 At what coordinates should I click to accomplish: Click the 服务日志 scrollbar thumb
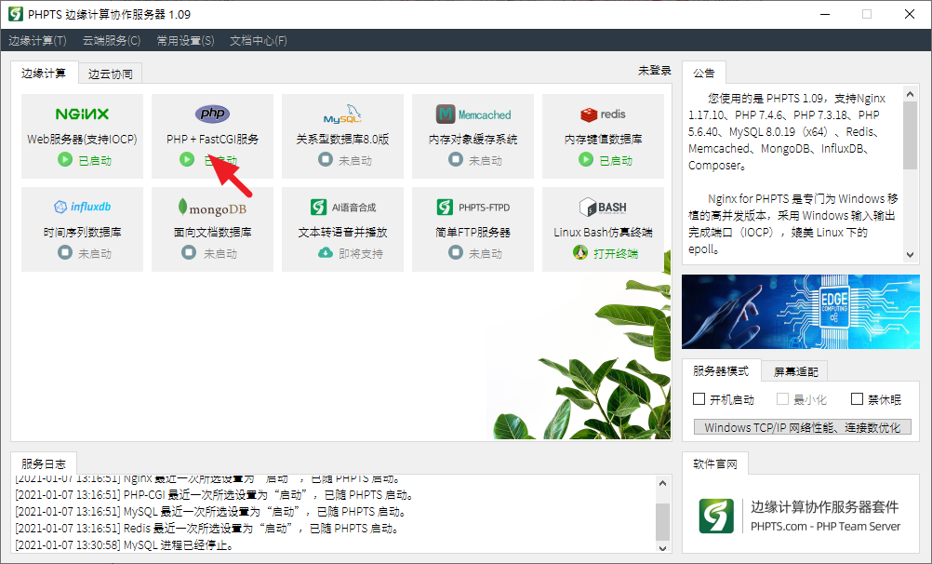[x=663, y=522]
